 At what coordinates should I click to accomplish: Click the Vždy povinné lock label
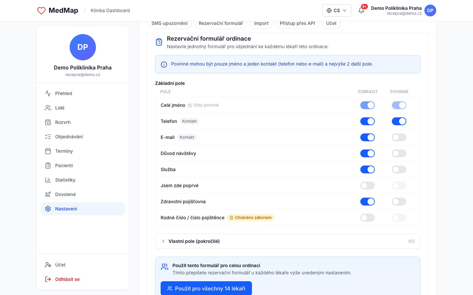203,105
